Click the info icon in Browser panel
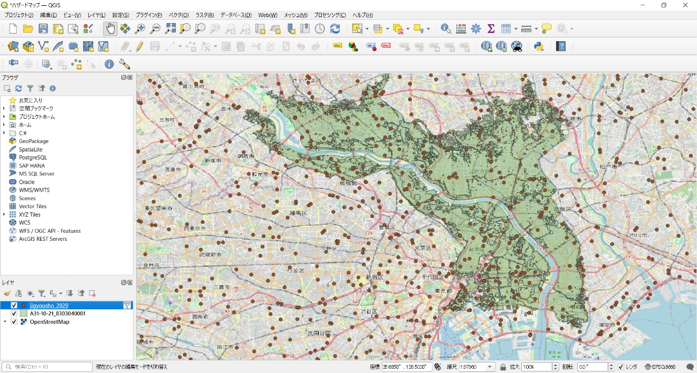 pyautogui.click(x=53, y=88)
